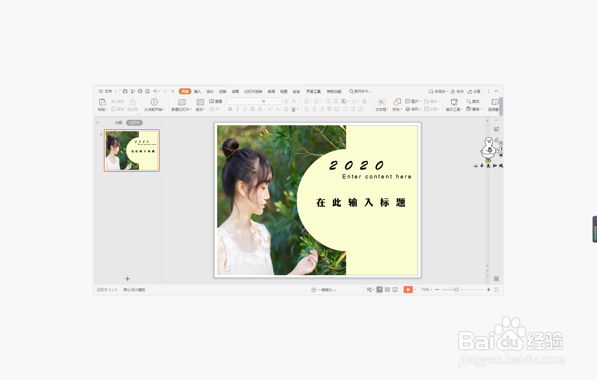This screenshot has height=380, width=597.
Task: Toggle Strikethrough formatting
Action: point(253,109)
